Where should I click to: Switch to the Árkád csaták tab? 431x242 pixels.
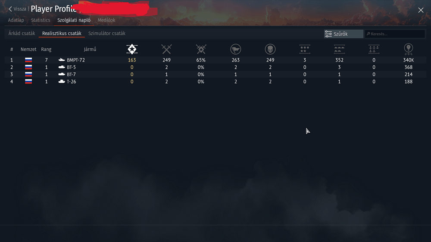(22, 33)
